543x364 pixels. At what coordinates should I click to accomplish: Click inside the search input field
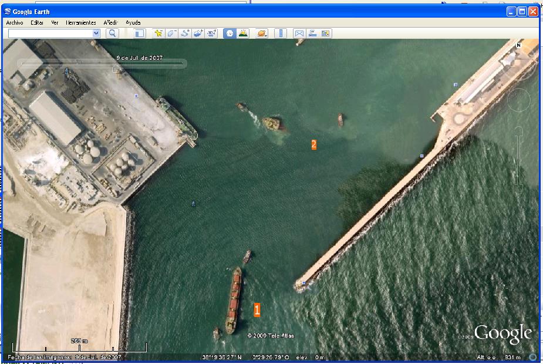[50, 33]
